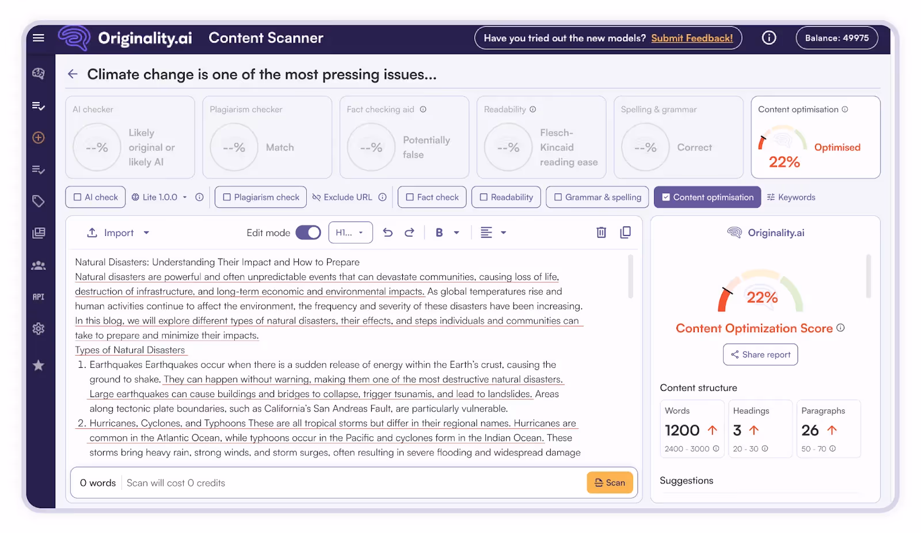Apply bold with the B icon
The width and height of the screenshot is (921, 533).
click(439, 233)
